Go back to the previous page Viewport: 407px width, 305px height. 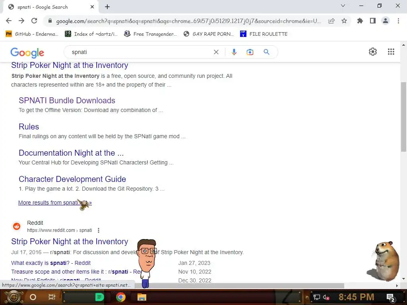9,21
